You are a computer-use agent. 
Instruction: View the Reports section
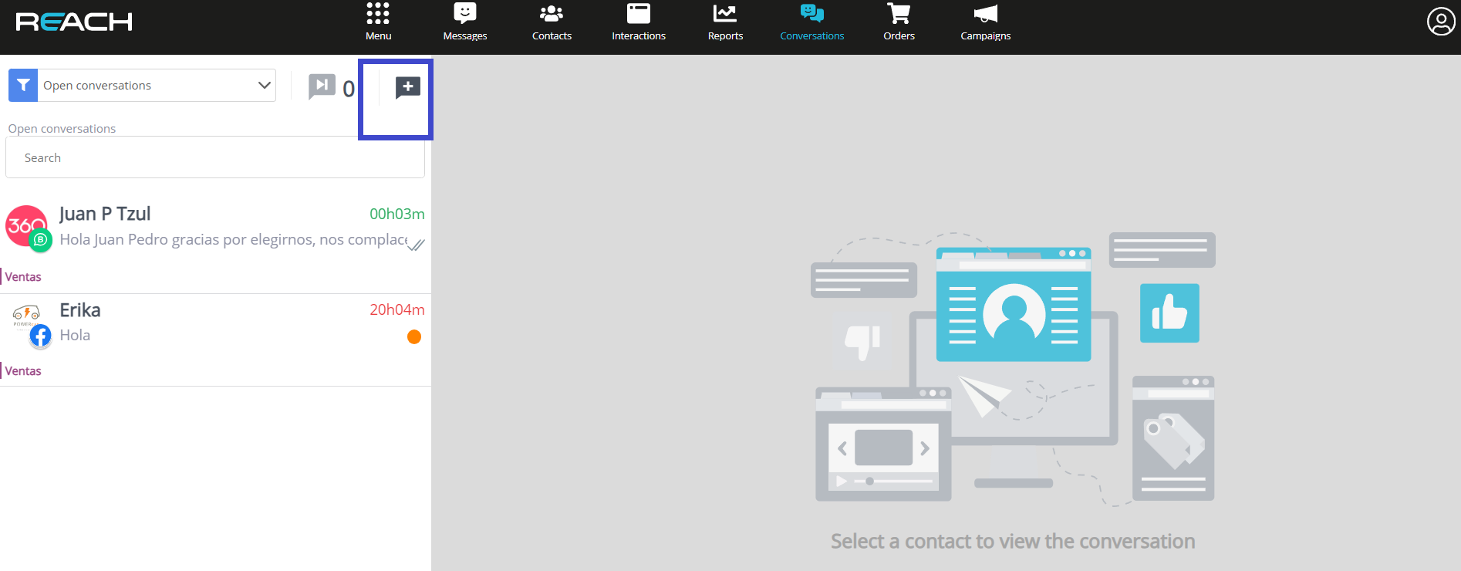[x=725, y=22]
